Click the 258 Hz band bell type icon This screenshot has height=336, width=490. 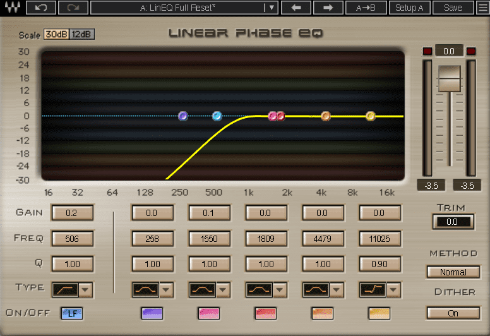coord(146,290)
